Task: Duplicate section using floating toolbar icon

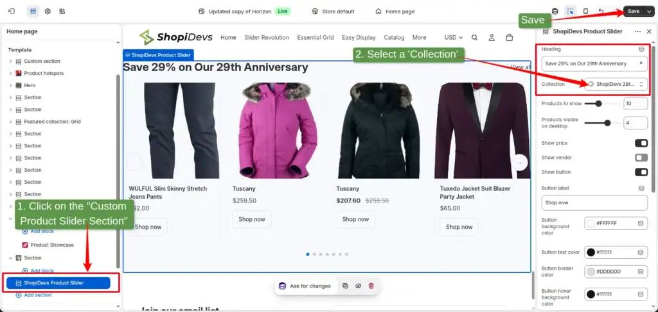Action: click(x=345, y=286)
